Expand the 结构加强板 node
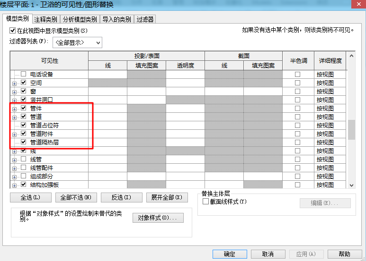366x261 pixels. [x=15, y=185]
